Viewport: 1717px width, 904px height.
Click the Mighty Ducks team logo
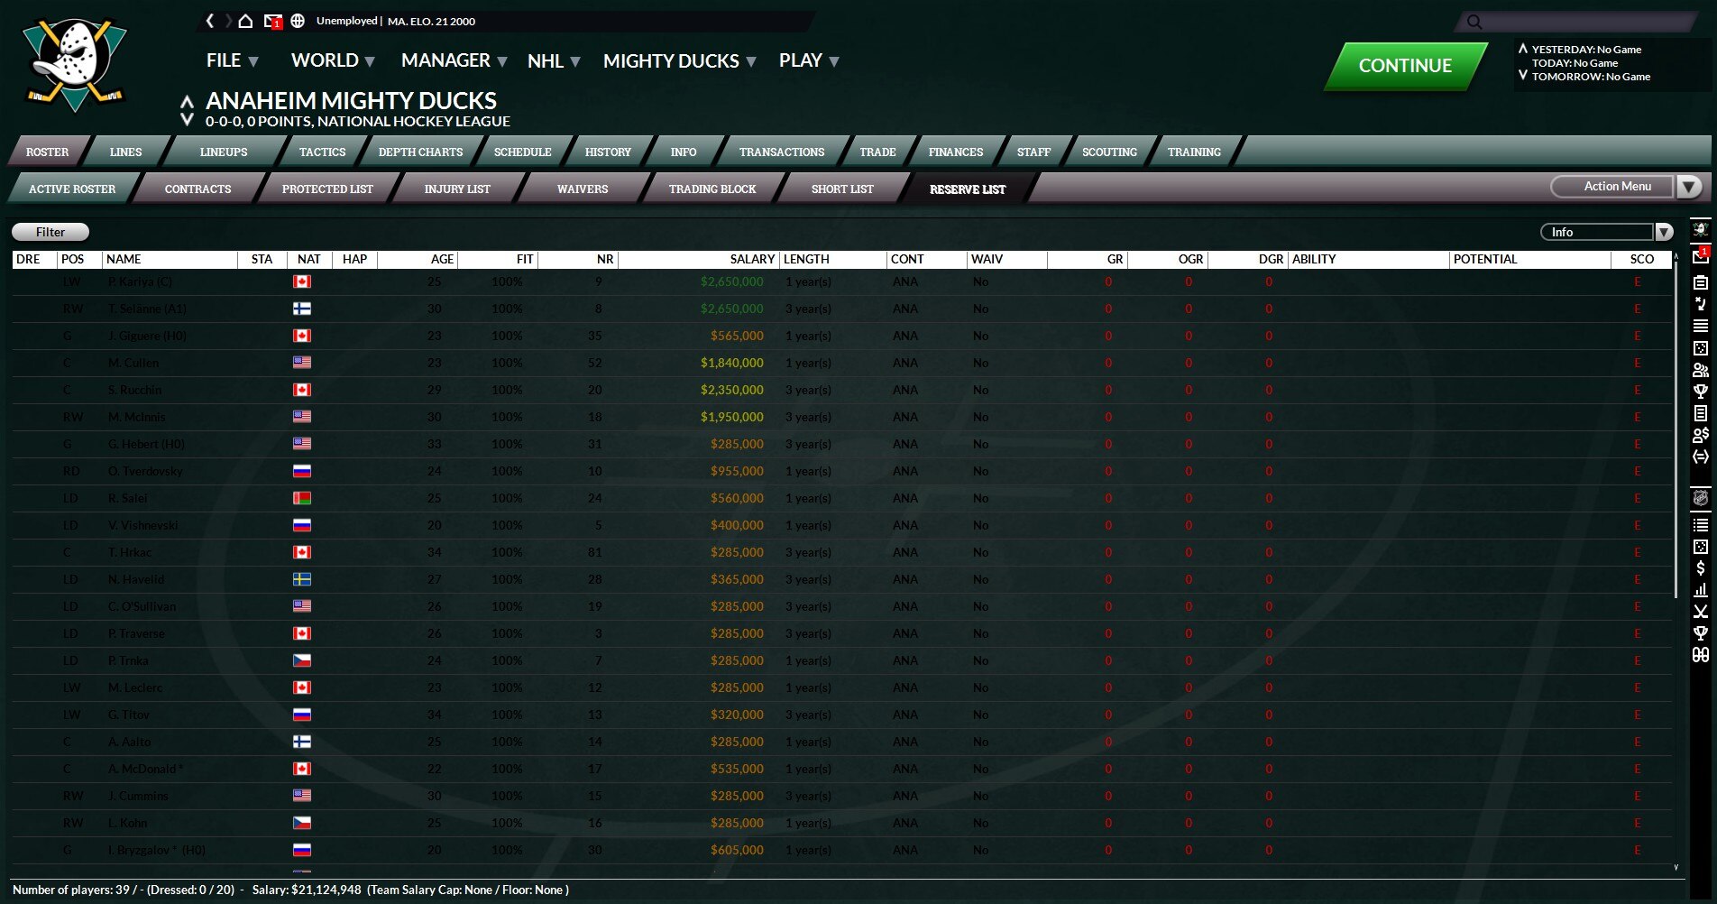[x=76, y=63]
